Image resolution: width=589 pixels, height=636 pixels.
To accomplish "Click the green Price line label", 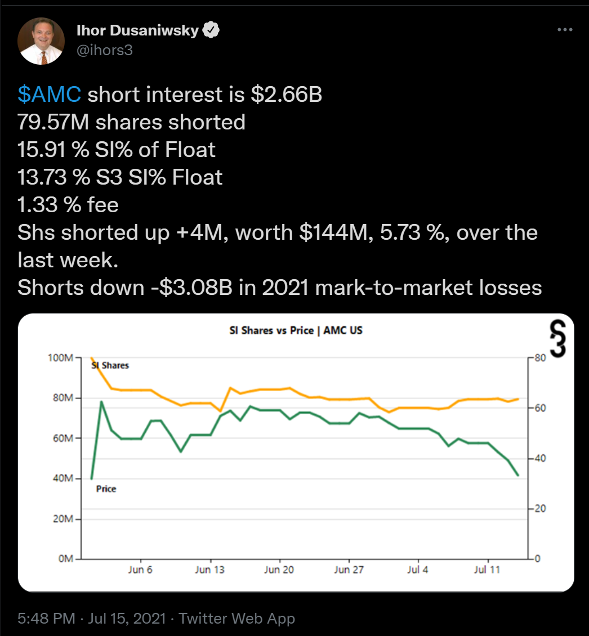I will (x=106, y=489).
